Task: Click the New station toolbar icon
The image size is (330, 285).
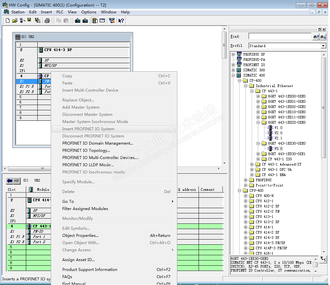Action: tap(8, 21)
